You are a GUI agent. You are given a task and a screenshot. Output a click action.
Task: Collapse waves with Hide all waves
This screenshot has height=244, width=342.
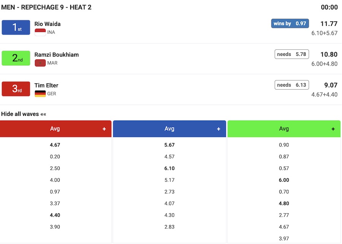[24, 114]
